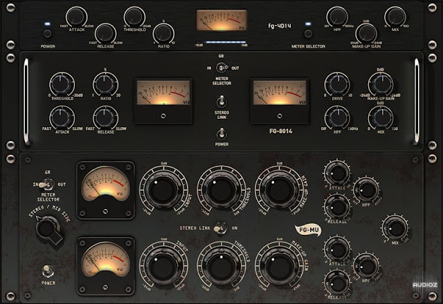Click the FG-8014 Threshold knob
The image size is (443, 304).
(x=62, y=84)
